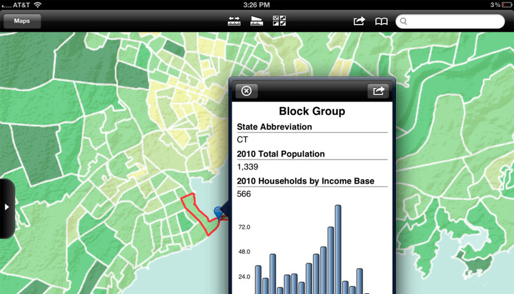The height and width of the screenshot is (294, 514).
Task: Open the four-tile thumbnail grid icon
Action: [279, 21]
